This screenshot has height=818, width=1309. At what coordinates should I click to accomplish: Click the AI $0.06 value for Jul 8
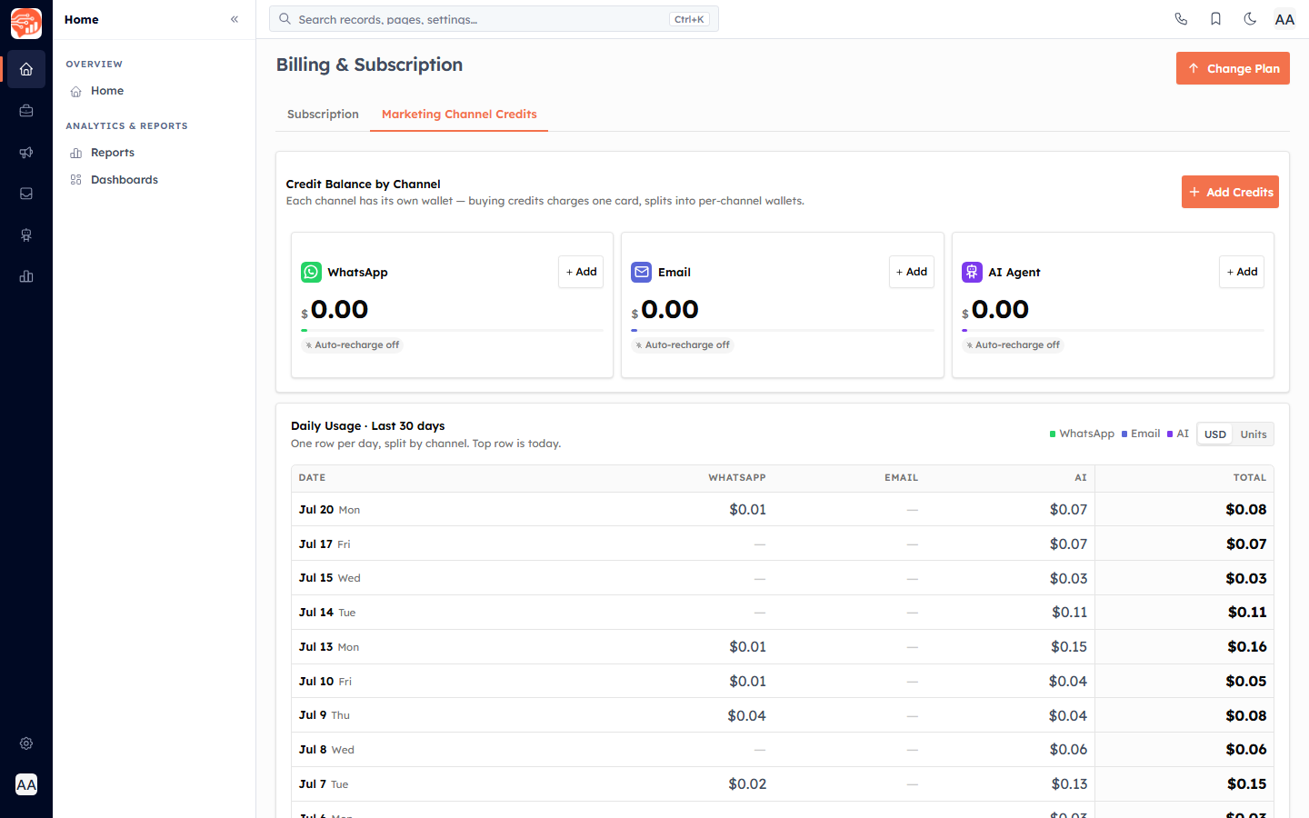coord(1068,750)
